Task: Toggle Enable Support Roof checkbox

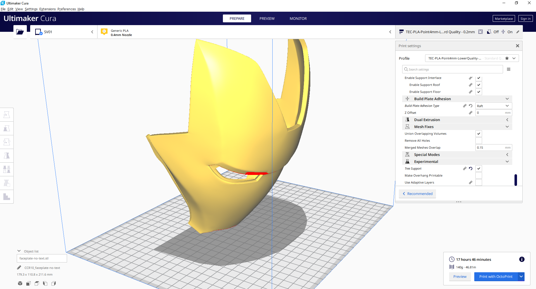Action: 479,85
